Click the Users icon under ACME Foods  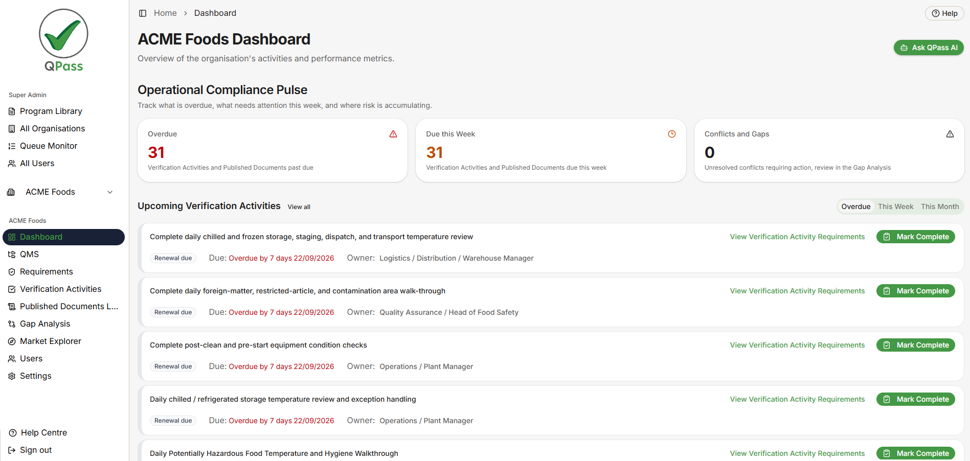coord(12,359)
